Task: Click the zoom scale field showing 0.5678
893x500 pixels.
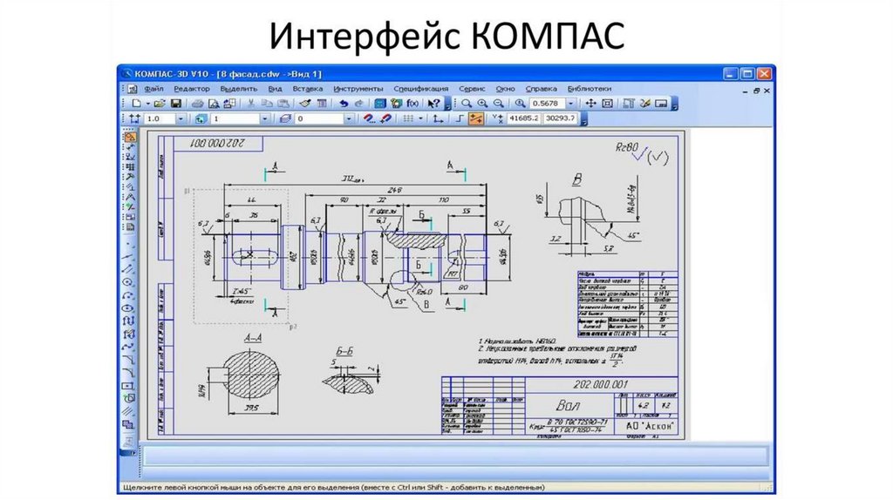Action: point(548,104)
